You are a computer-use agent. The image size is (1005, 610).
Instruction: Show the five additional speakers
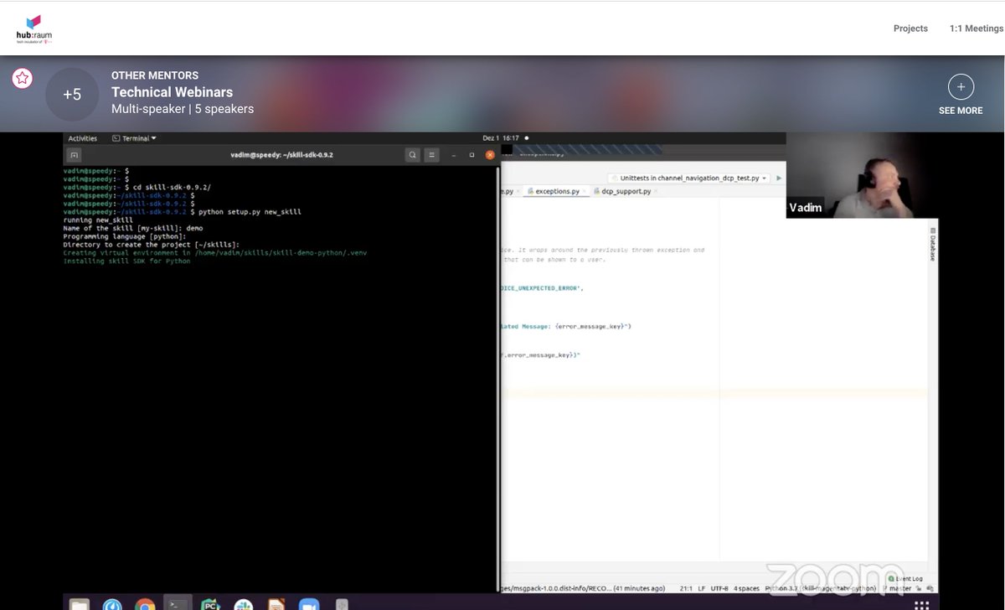tap(72, 95)
